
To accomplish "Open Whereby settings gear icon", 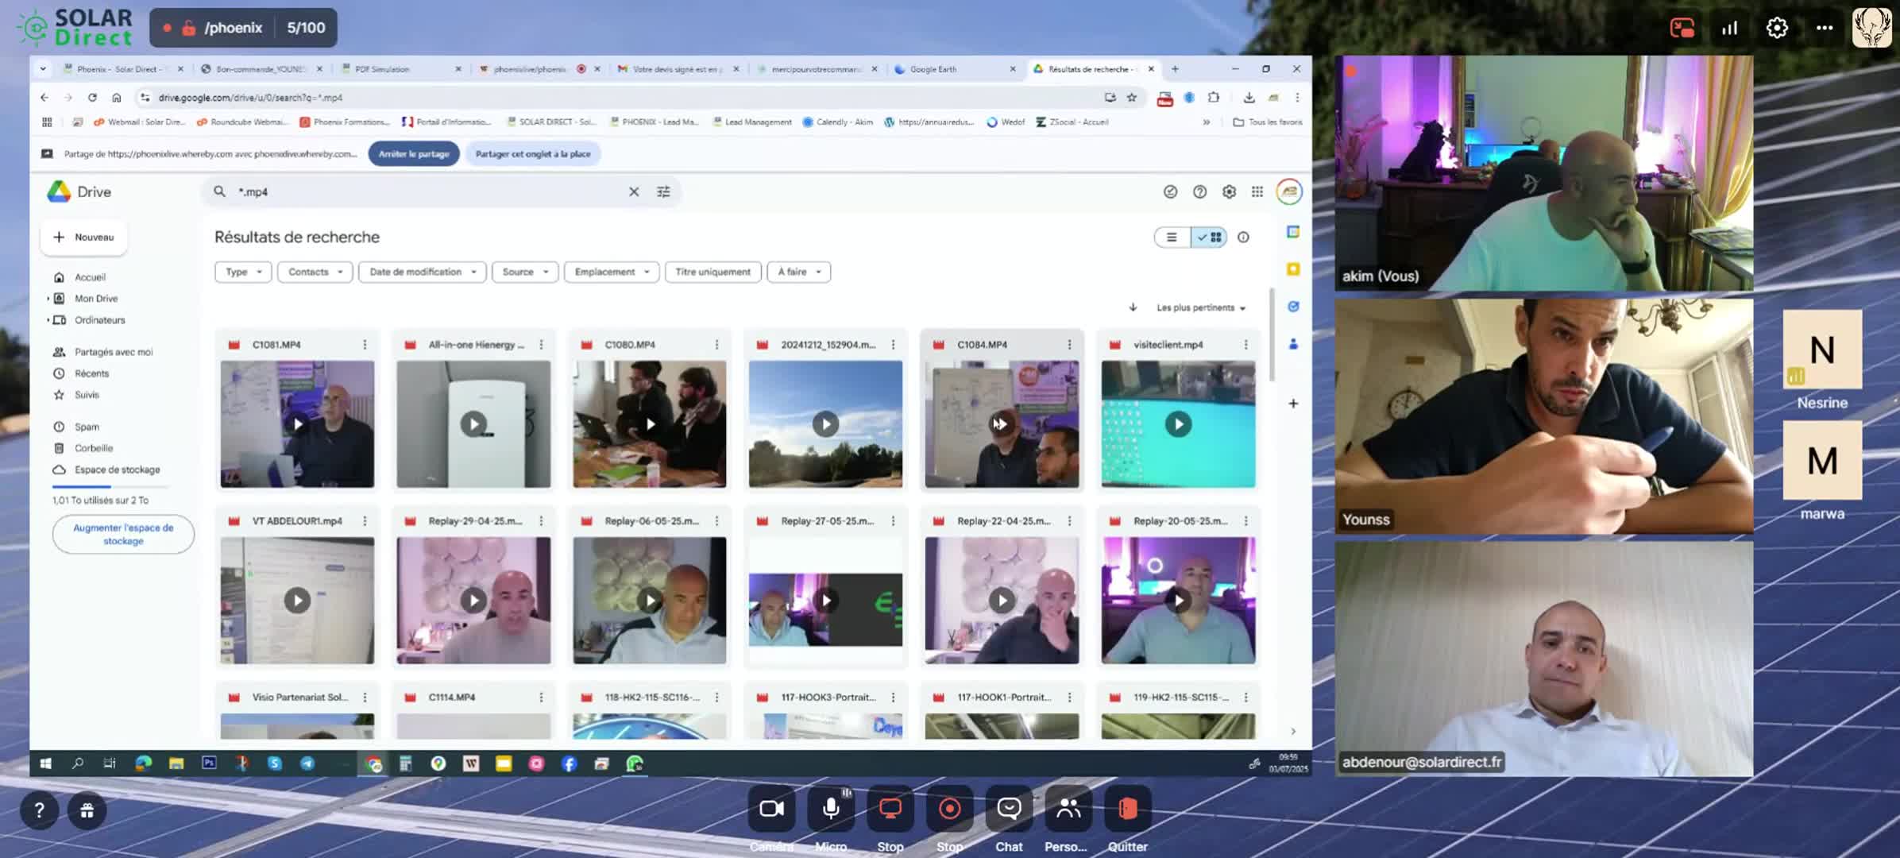I will 1777,28.
